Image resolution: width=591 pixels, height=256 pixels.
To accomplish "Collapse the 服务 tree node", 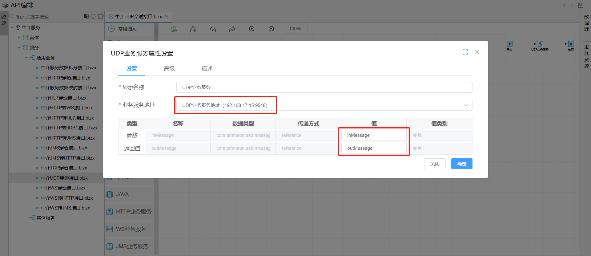I will 19,47.
